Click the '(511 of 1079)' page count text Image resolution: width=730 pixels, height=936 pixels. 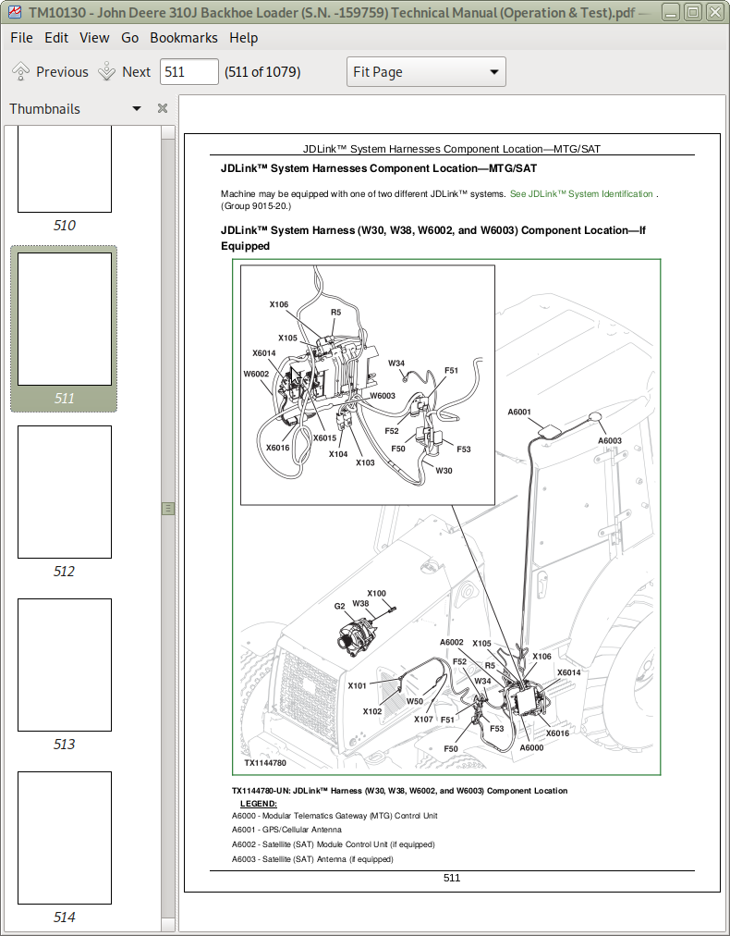point(262,71)
